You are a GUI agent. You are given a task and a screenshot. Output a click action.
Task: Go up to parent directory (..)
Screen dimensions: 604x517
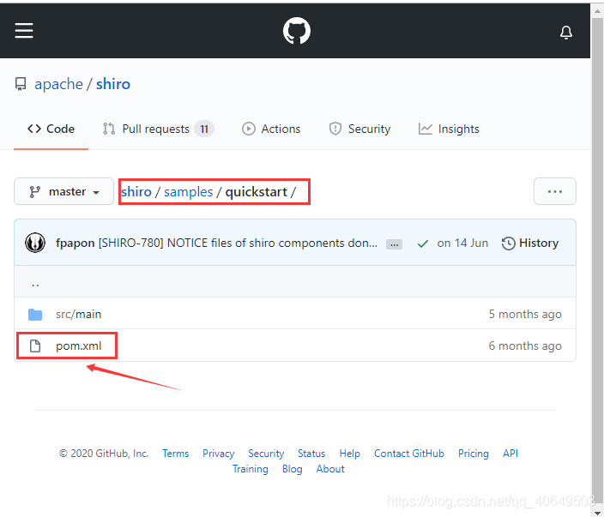click(x=35, y=284)
